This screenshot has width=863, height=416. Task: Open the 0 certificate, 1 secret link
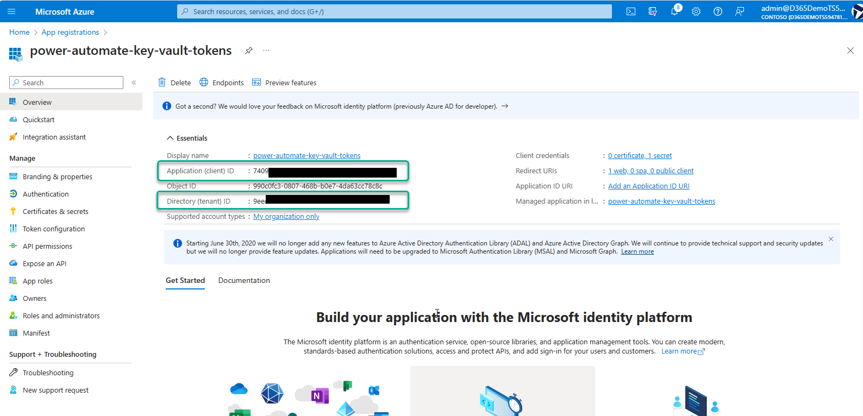(640, 155)
